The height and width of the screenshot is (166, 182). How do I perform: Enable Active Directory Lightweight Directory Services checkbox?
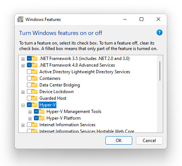pyautogui.click(x=29, y=72)
